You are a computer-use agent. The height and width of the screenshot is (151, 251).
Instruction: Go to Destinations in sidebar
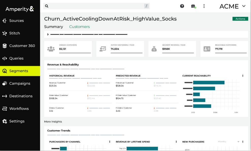(21, 96)
